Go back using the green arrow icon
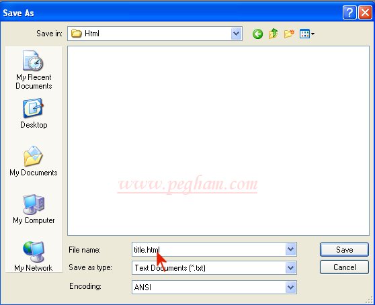This screenshot has width=375, height=305. point(257,34)
